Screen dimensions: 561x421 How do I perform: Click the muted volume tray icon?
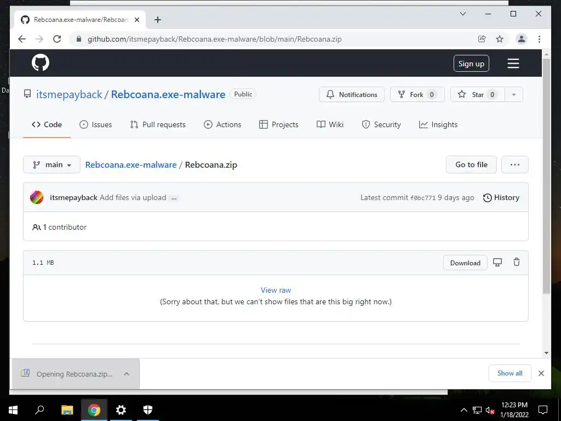[490, 410]
